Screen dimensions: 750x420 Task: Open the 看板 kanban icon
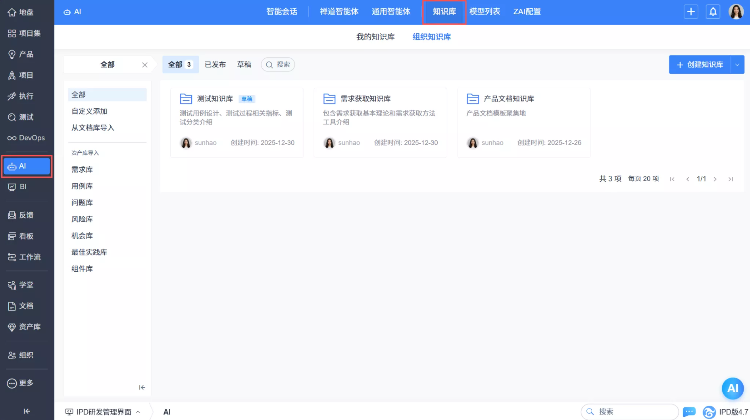(x=12, y=236)
